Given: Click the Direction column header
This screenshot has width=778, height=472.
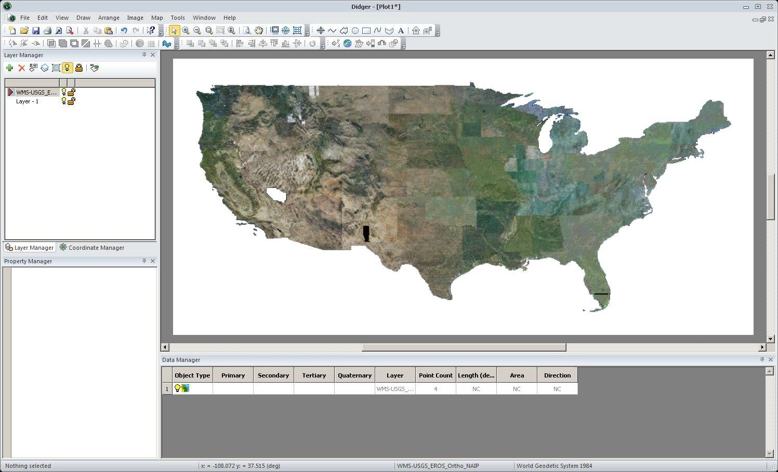Looking at the screenshot, I should pyautogui.click(x=557, y=375).
